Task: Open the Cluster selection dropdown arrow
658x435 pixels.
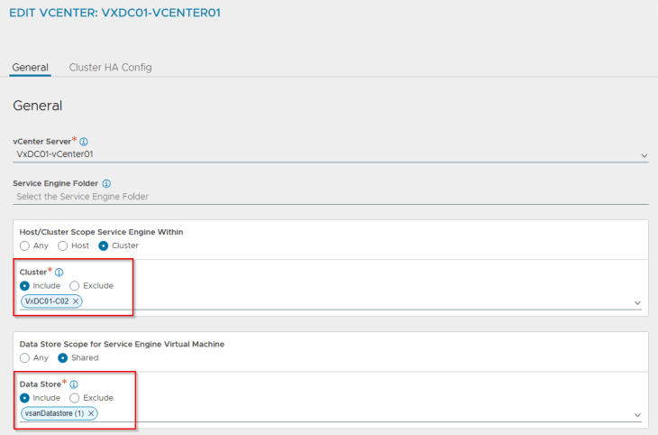Action: point(637,302)
